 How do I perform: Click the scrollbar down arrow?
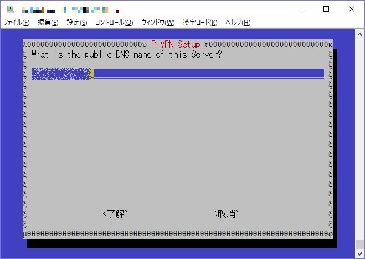[359, 253]
